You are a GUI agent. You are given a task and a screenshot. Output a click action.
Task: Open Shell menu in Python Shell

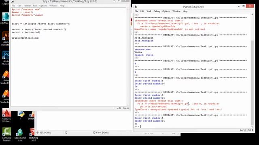[149, 11]
